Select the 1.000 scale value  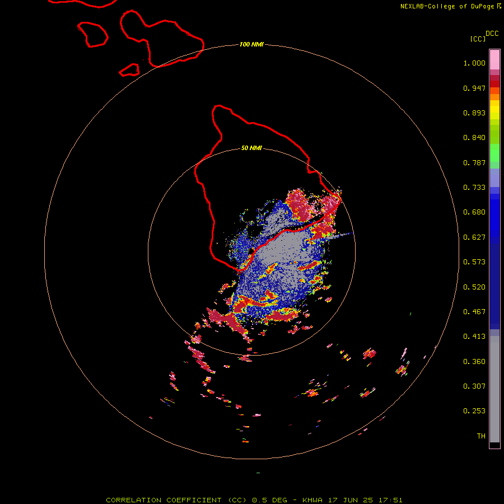pyautogui.click(x=474, y=63)
